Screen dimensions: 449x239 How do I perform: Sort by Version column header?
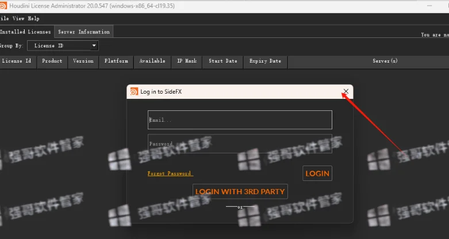click(83, 61)
